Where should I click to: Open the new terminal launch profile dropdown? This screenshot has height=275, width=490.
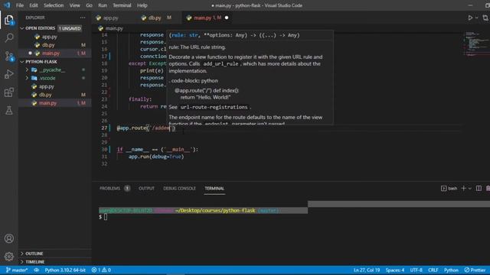click(x=469, y=189)
